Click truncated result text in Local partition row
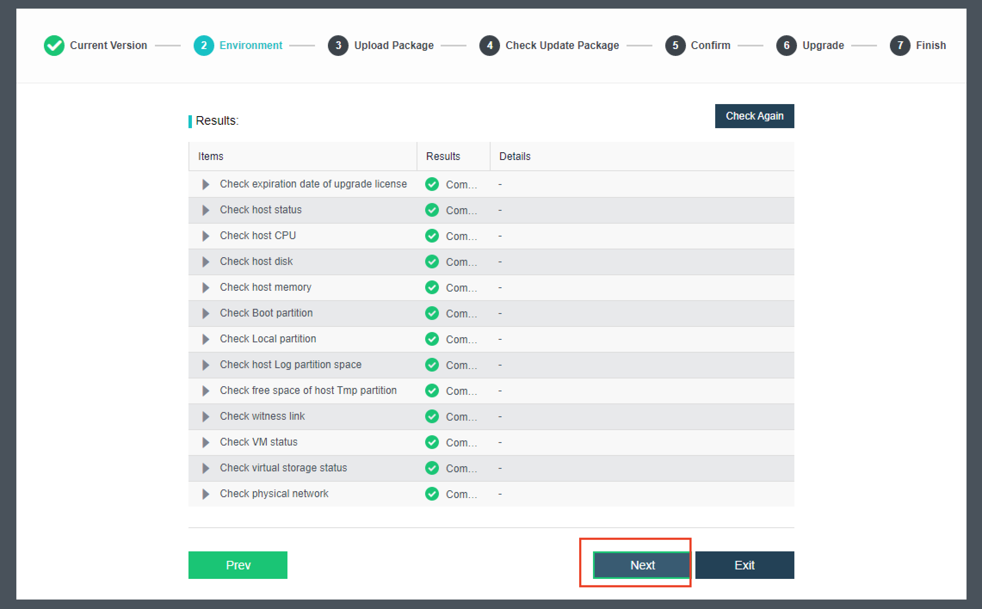The image size is (982, 609). 461,340
